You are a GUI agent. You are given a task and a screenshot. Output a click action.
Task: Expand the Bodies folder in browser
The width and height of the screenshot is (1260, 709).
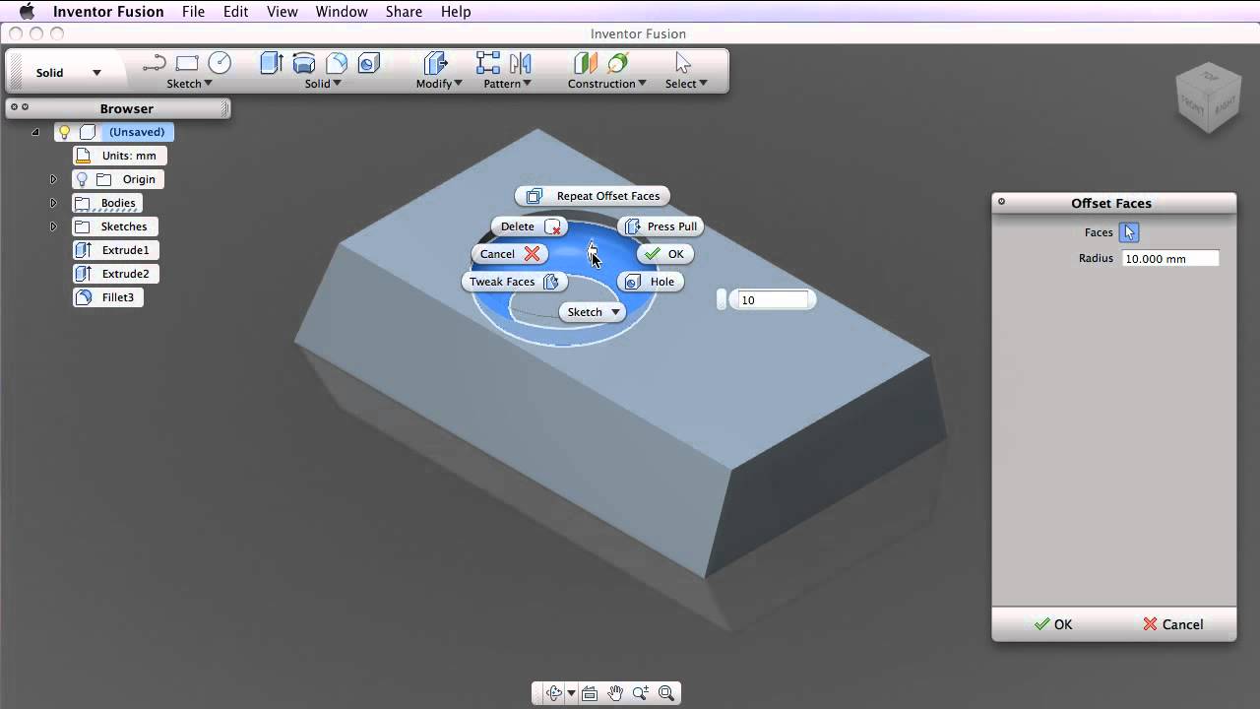point(53,203)
